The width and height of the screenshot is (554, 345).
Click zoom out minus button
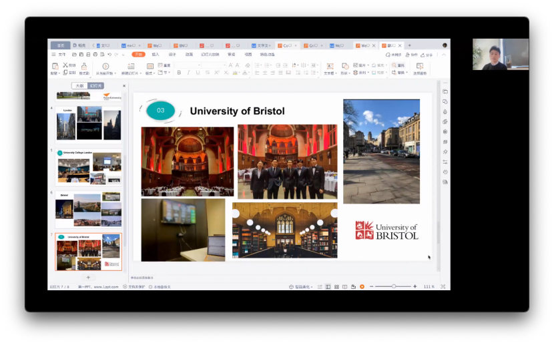click(x=371, y=286)
